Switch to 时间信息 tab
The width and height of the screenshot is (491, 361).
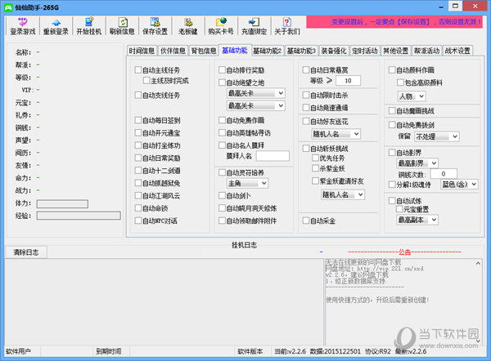coord(142,51)
